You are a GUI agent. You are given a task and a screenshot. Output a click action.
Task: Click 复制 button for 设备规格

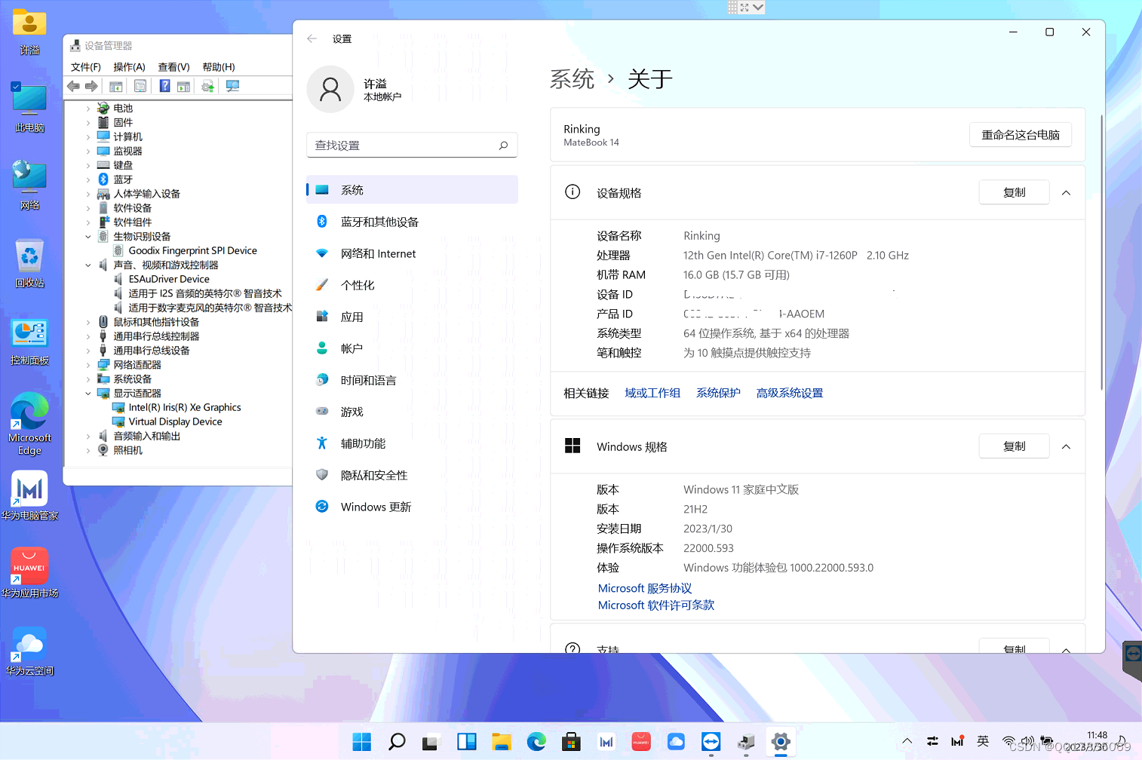point(1014,192)
